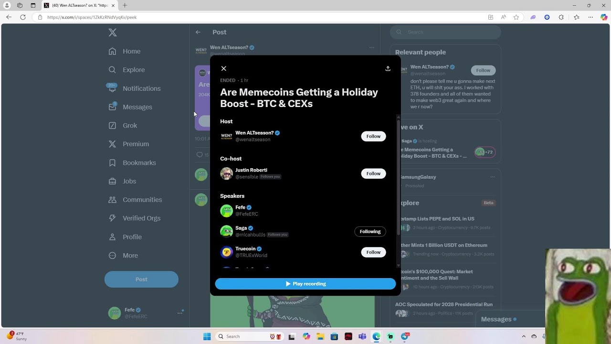611x344 pixels.
Task: Open the blue circle extension icon
Action: tap(547, 17)
